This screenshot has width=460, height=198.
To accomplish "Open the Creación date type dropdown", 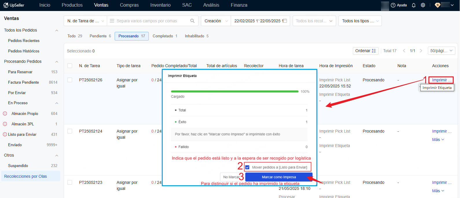I will click(x=216, y=21).
